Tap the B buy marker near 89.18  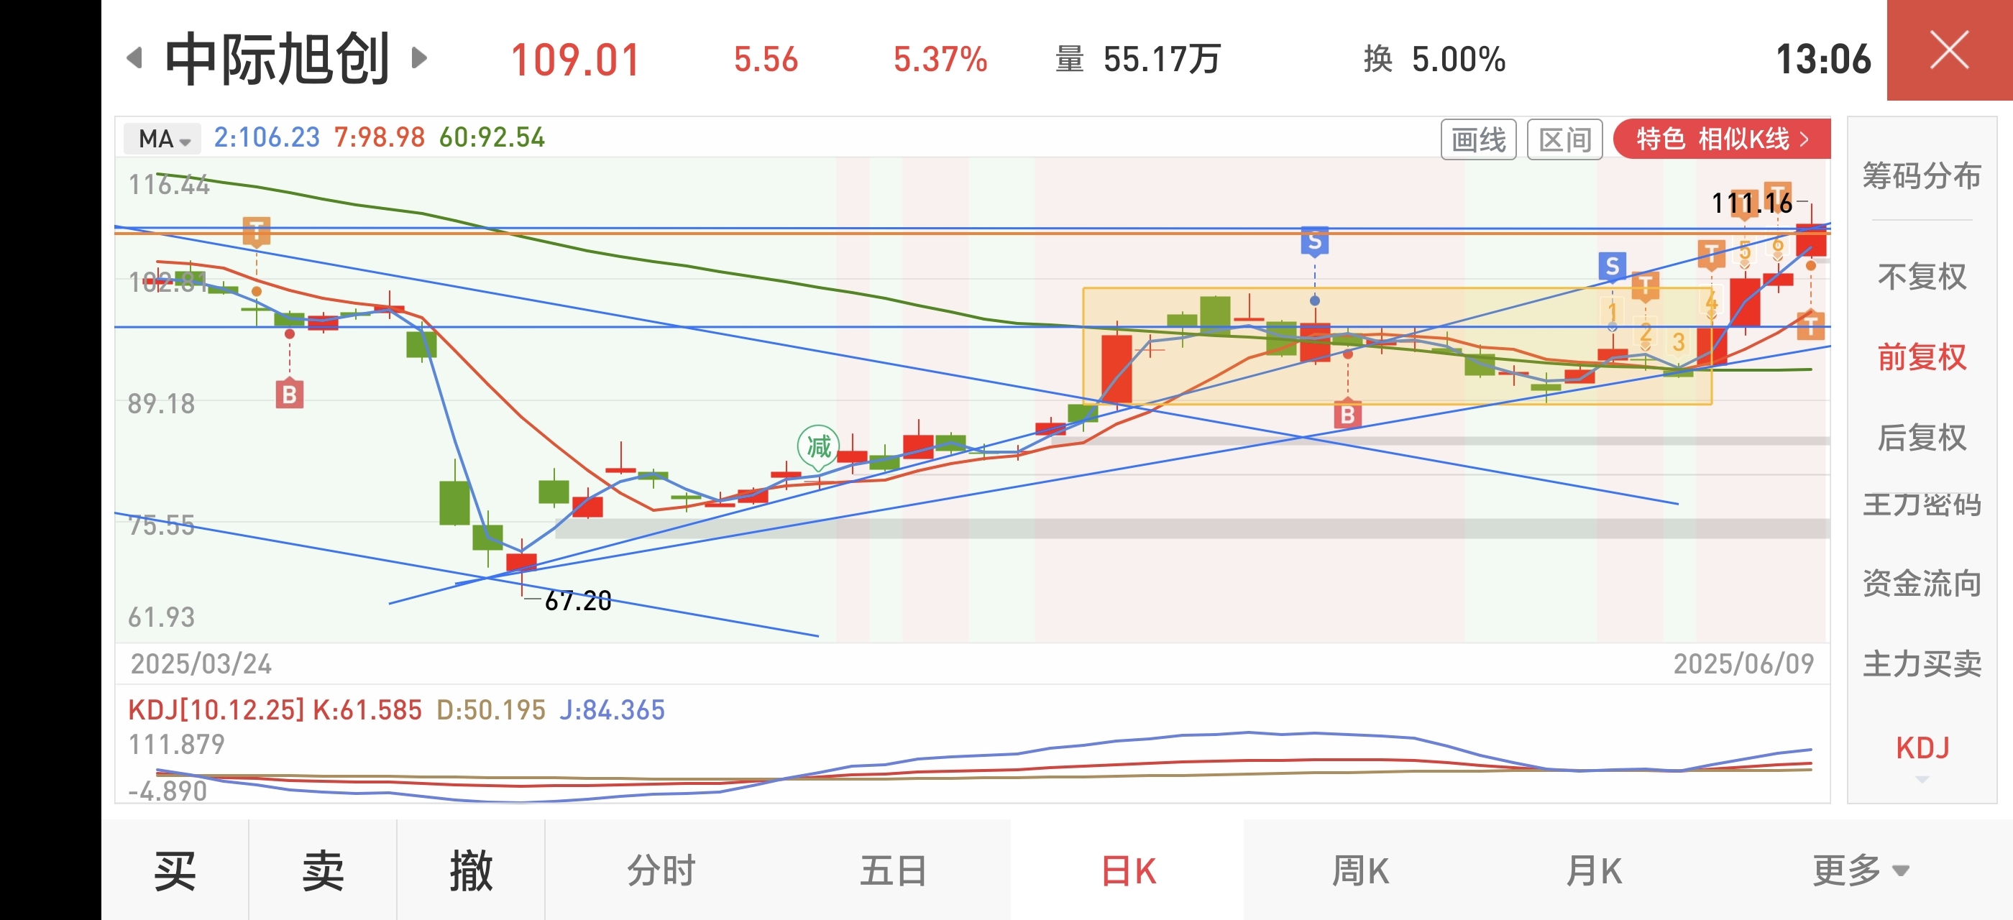[289, 395]
